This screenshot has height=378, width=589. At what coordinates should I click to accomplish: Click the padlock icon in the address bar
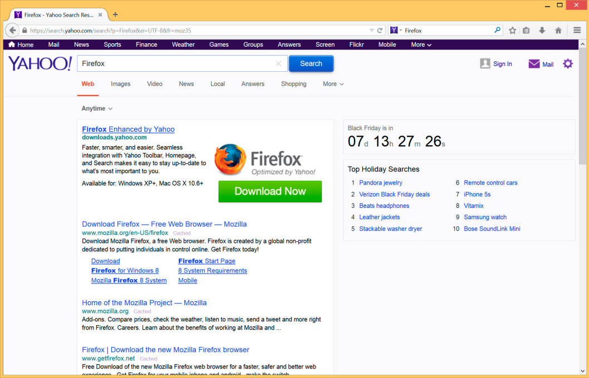(24, 31)
